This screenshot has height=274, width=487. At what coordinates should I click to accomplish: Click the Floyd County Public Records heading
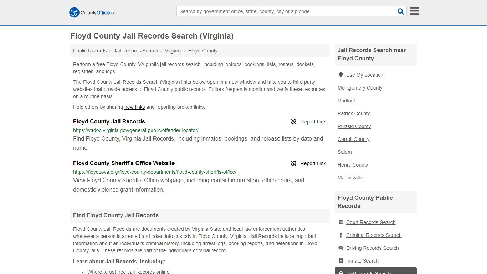tap(365, 202)
